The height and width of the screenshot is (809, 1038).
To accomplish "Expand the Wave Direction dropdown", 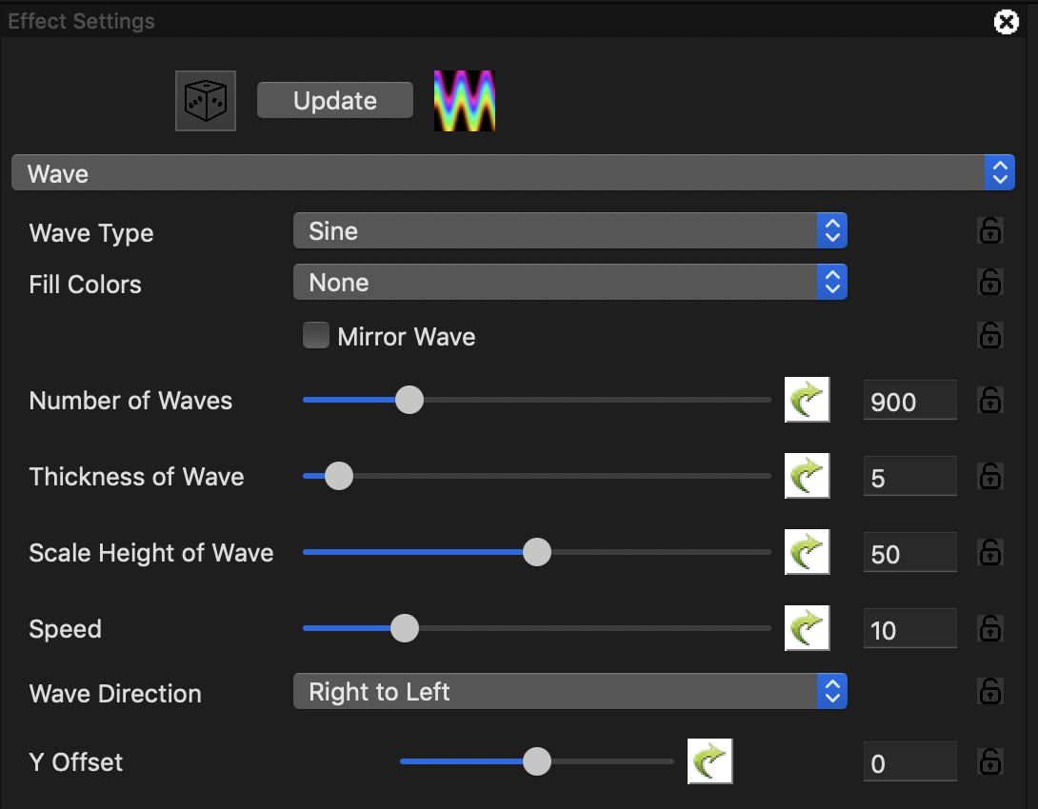I will tap(569, 692).
